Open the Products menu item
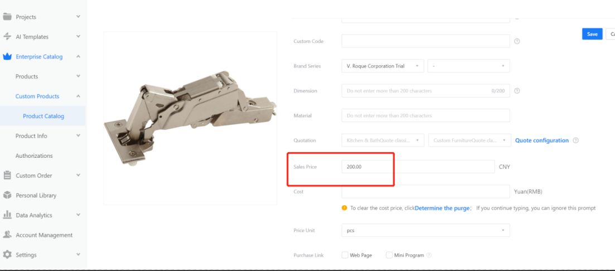 (x=27, y=76)
